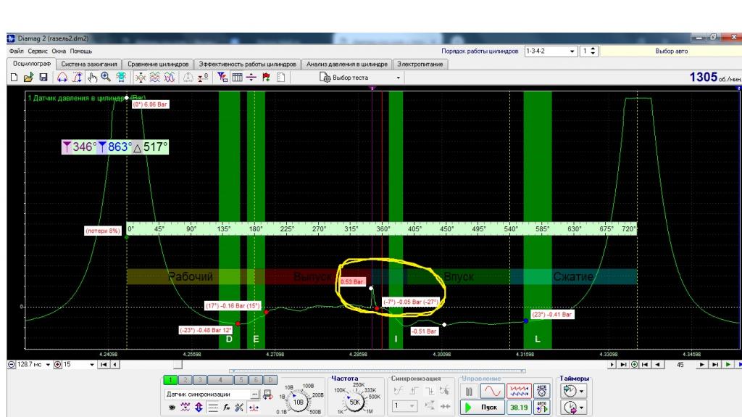Click the zero level reset icon
Image resolution: width=742 pixels, height=417 pixels.
click(203, 78)
